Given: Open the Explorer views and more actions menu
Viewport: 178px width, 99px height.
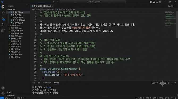Looking at the screenshot, I should click(27, 6).
